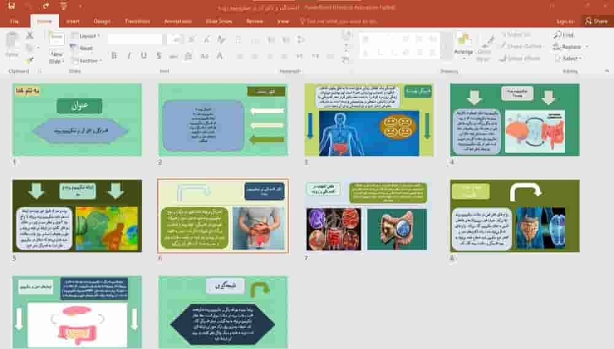Screen dimensions: 614x349
Task: Click the Decrease List Level icon
Action: tap(271, 39)
